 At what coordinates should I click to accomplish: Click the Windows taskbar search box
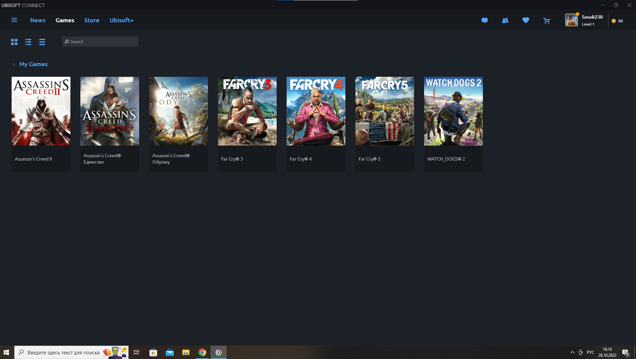71,352
